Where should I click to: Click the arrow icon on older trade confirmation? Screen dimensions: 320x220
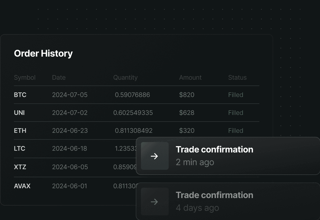(155, 202)
